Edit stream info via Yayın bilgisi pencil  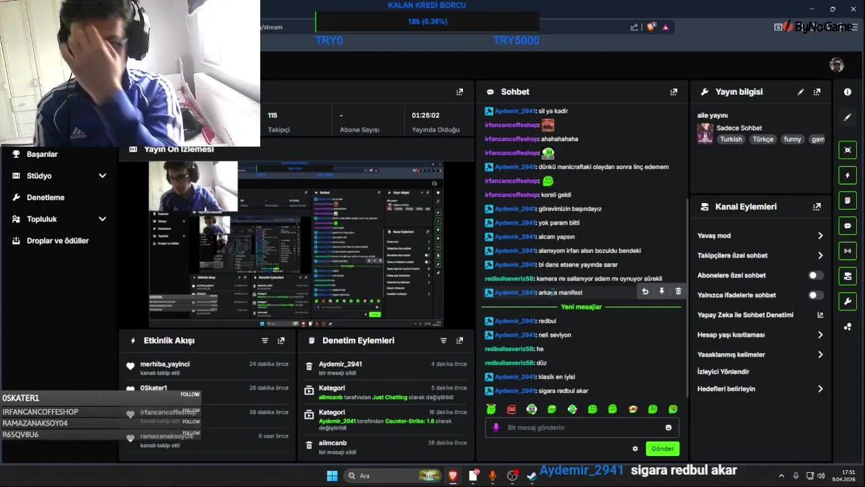801,92
